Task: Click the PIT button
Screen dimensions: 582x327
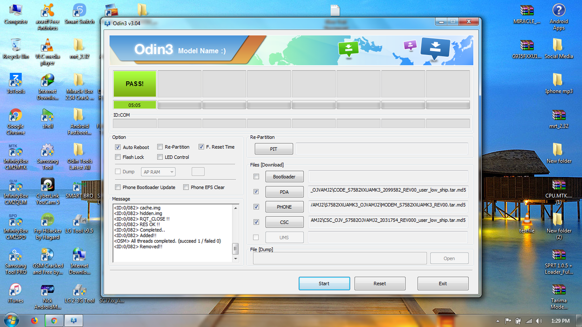Action: pos(274,149)
